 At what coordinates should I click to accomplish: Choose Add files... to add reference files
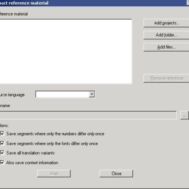pos(166,47)
